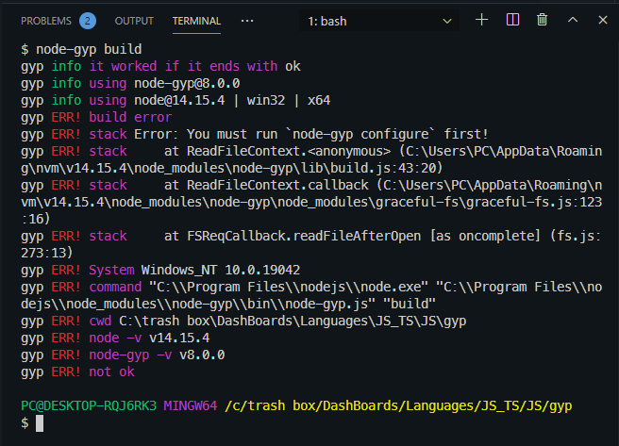Switch to the PROBLEMS tab

tap(46, 21)
